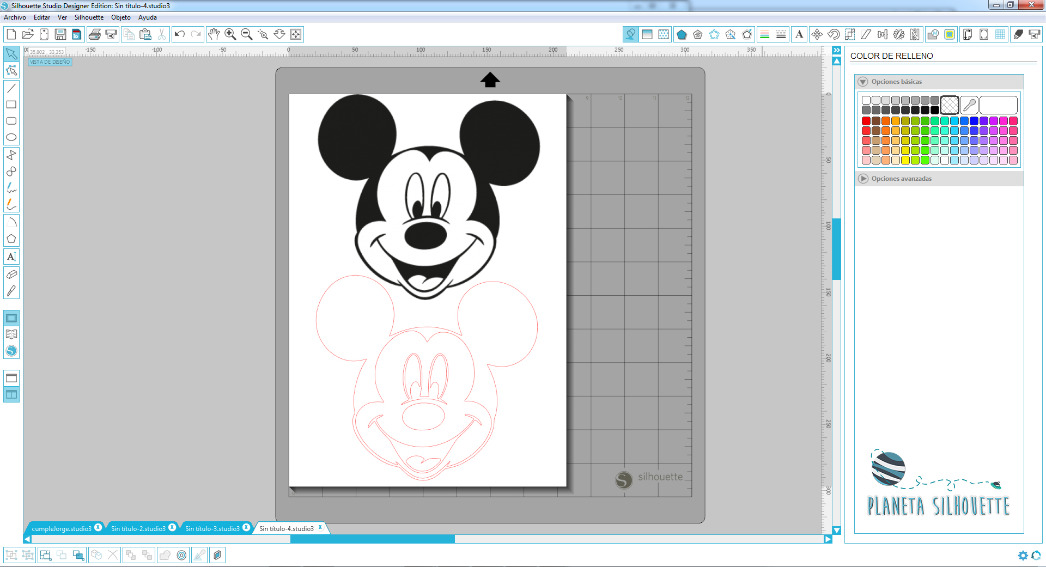Open the Objeto menu
The height and width of the screenshot is (567, 1046).
[121, 17]
